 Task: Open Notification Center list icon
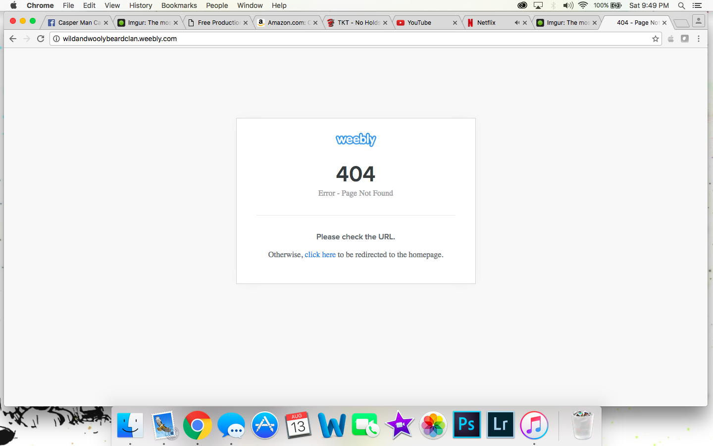point(697,5)
